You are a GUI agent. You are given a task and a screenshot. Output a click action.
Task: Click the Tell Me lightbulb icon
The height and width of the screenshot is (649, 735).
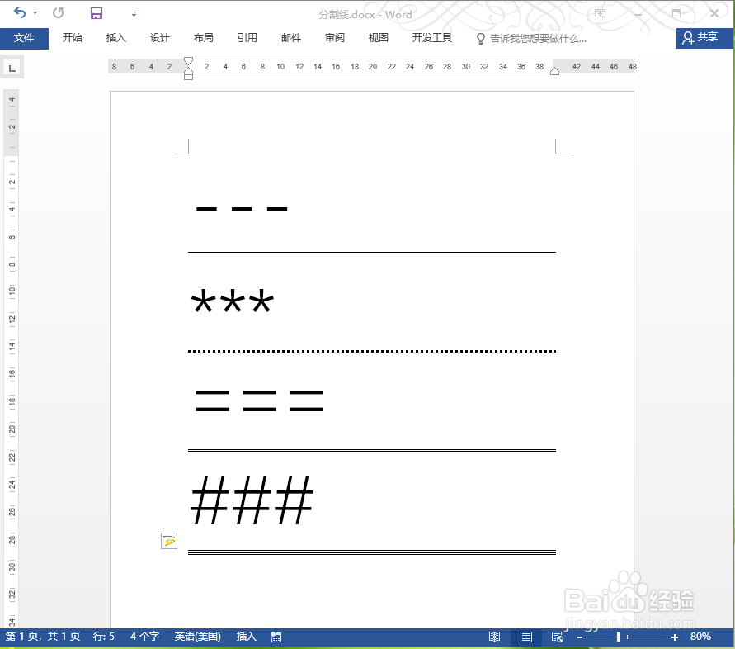pos(480,38)
